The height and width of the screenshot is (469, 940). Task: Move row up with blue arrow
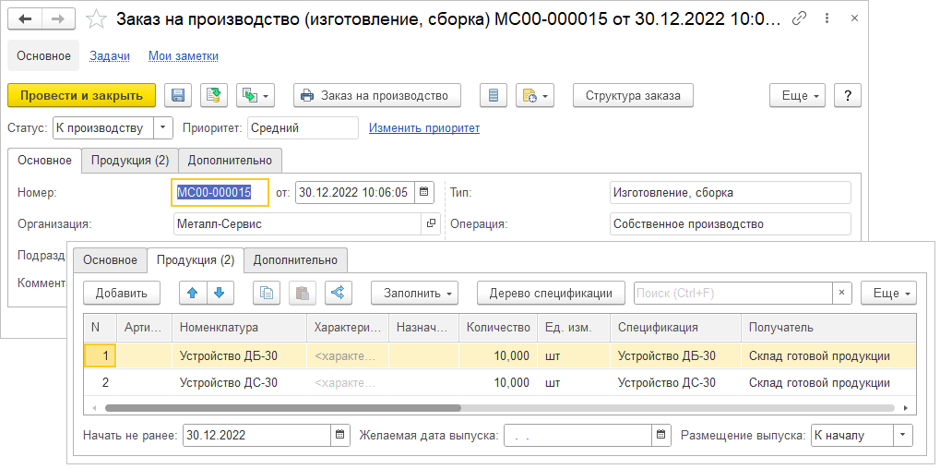192,293
